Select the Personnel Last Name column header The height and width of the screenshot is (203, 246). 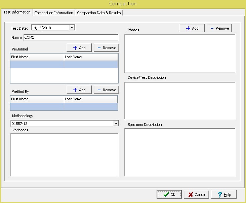click(91, 57)
